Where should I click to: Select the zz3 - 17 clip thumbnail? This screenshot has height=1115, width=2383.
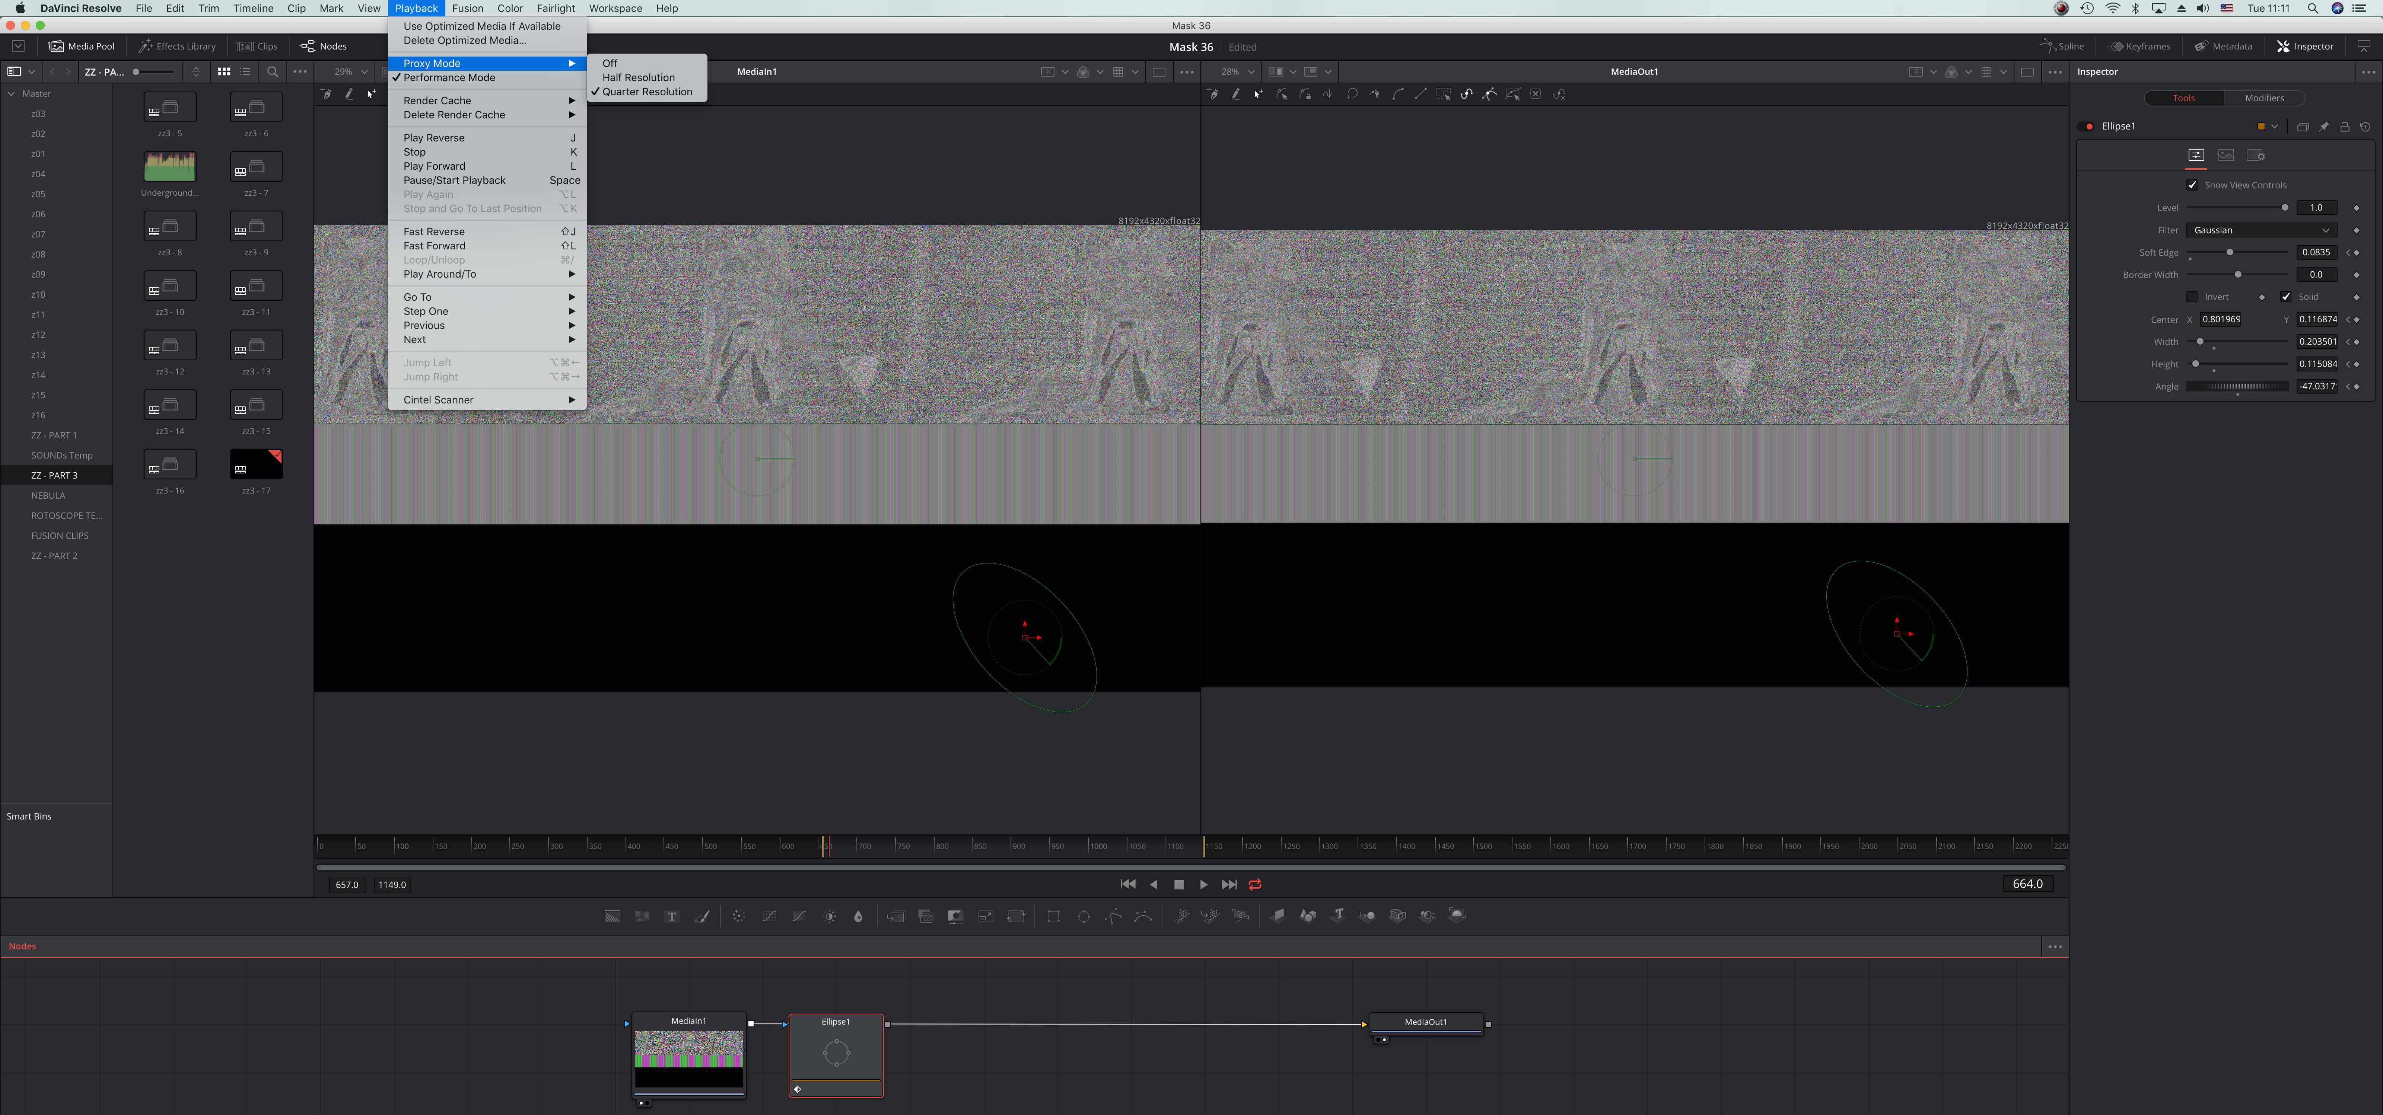[x=256, y=464]
